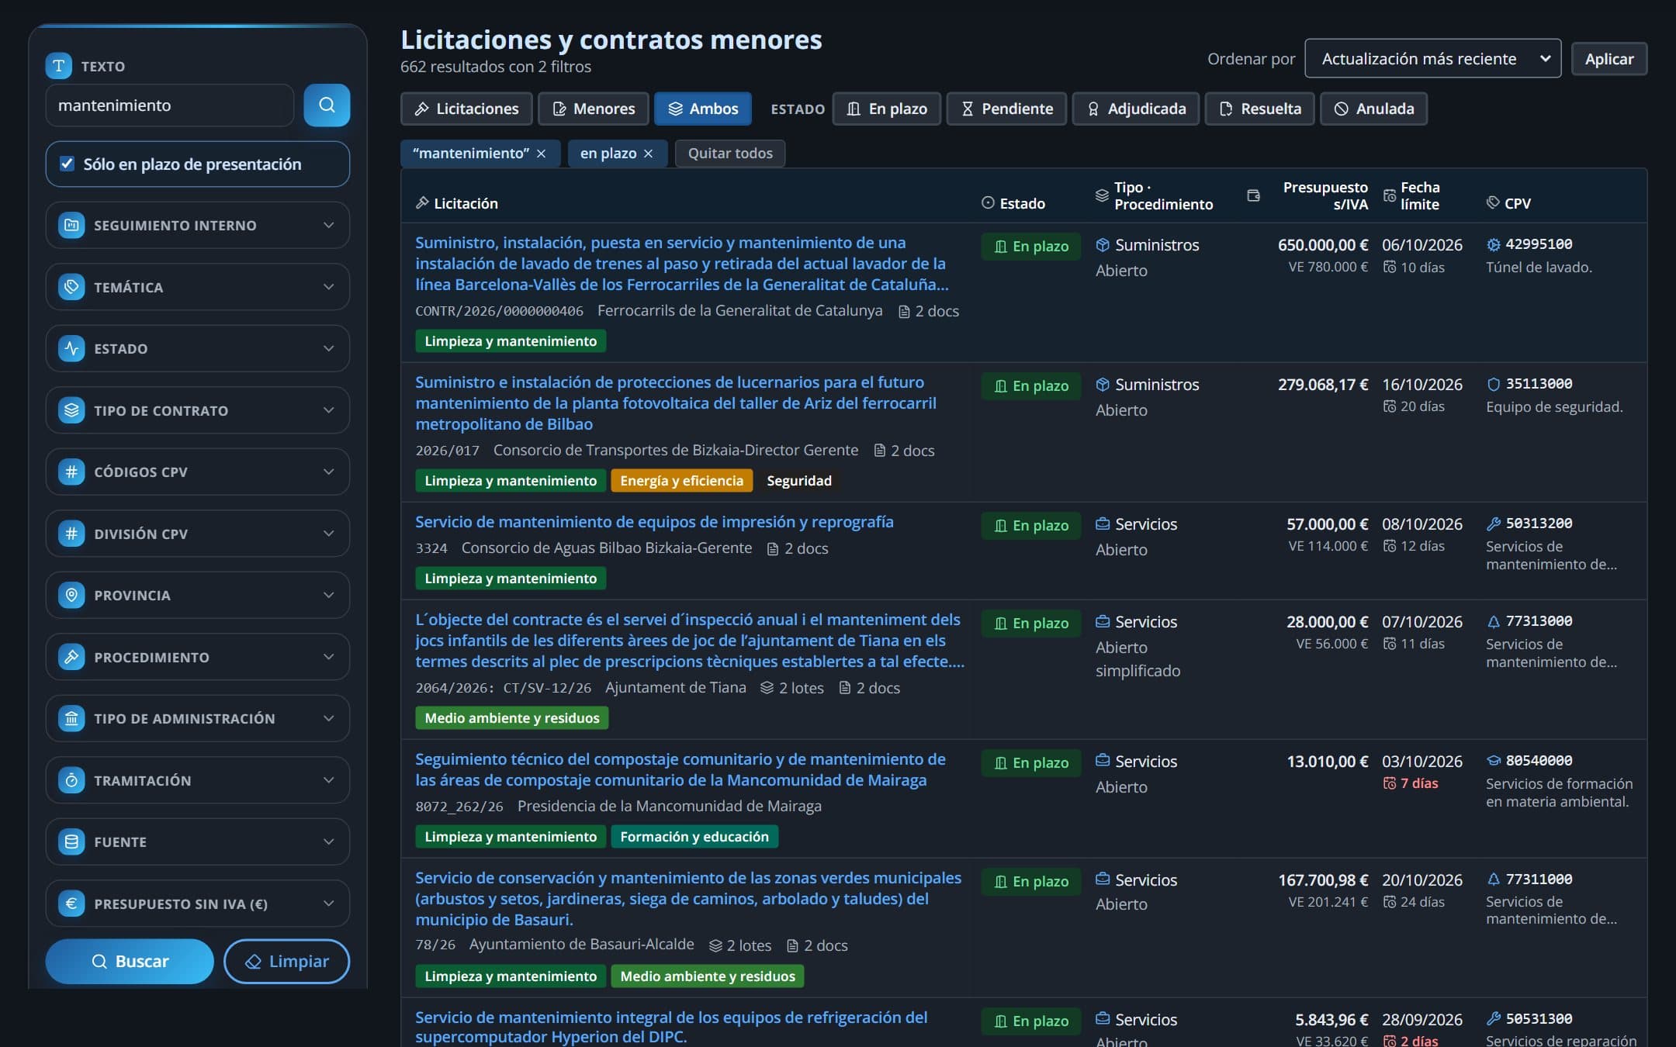This screenshot has height=1047, width=1676.
Task: Open tender about impresión y reprografía
Action: (x=654, y=522)
